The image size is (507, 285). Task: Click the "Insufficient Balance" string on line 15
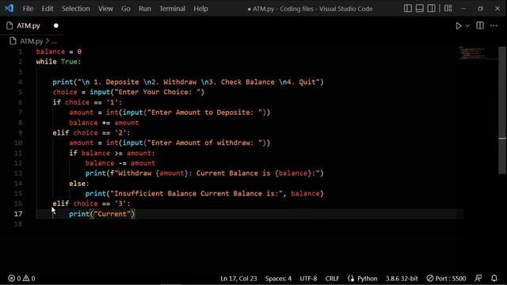point(196,193)
